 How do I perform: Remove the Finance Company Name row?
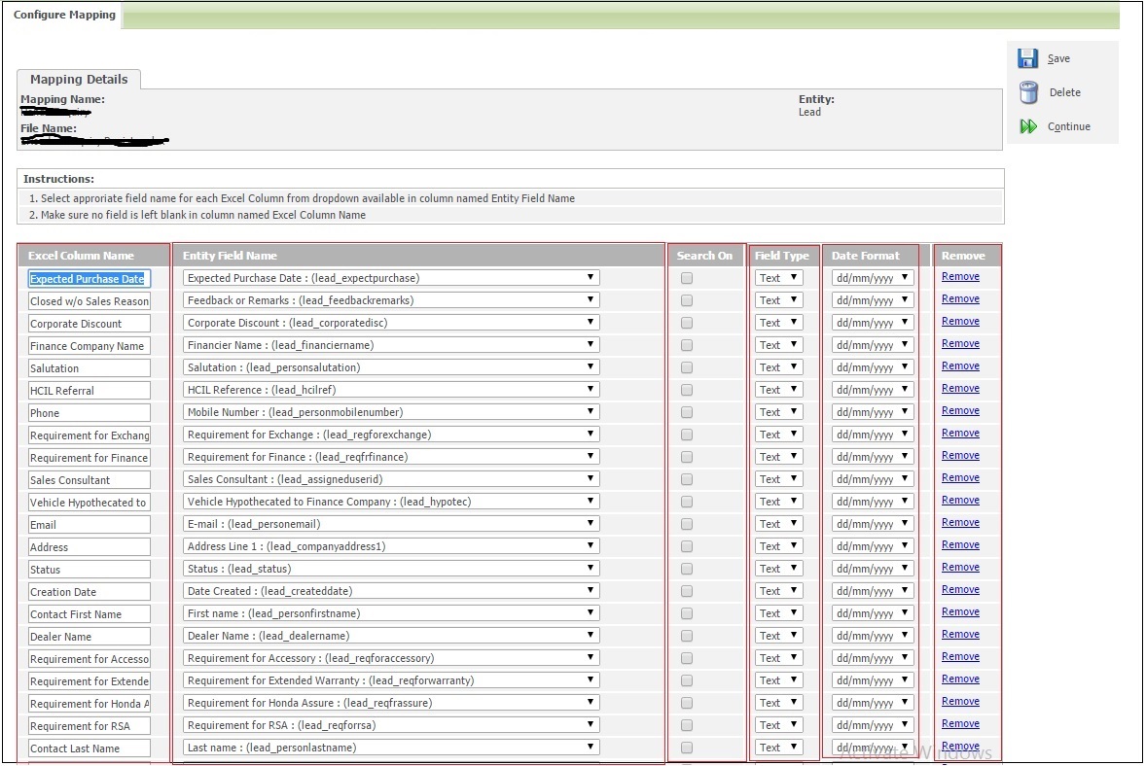click(960, 343)
